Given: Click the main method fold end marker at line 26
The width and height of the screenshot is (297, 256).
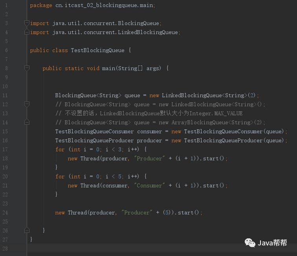Looking at the screenshot, I should click(x=27, y=230).
